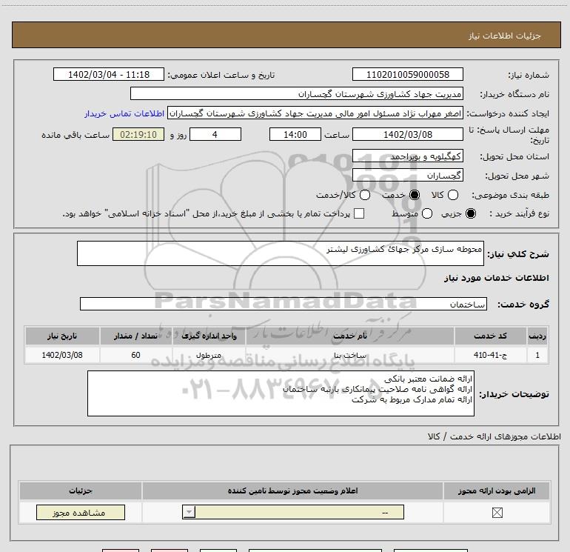The width and height of the screenshot is (570, 552).
Task: Click the service group ساختمان field
Action: coord(284,305)
